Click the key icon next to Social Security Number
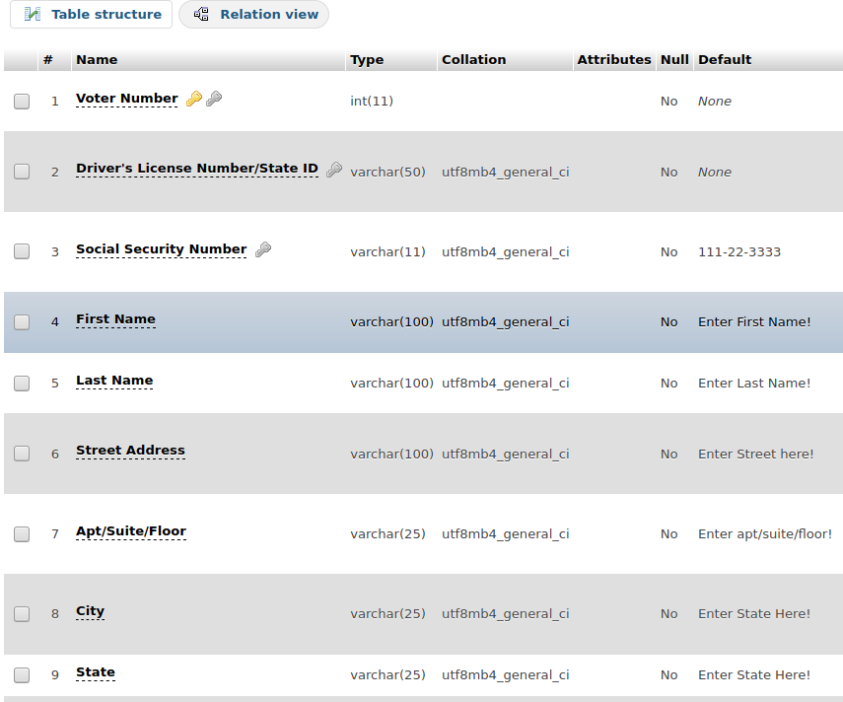843x702 pixels. coord(262,248)
